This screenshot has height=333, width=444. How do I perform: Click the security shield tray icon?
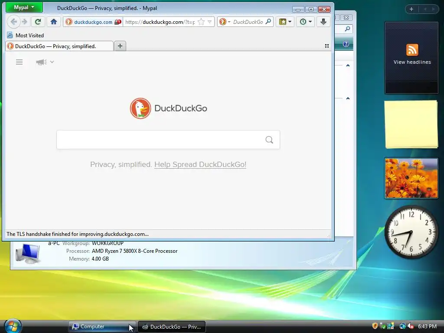(x=375, y=326)
